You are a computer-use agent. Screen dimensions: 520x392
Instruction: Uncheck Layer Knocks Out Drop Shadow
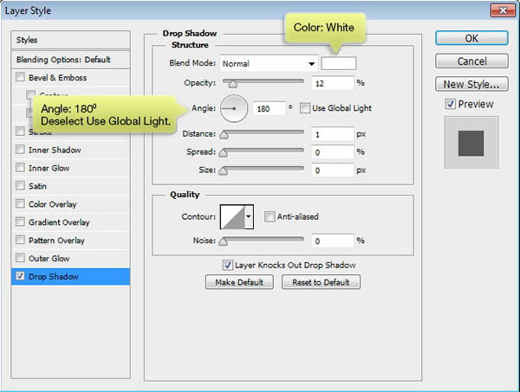(227, 265)
